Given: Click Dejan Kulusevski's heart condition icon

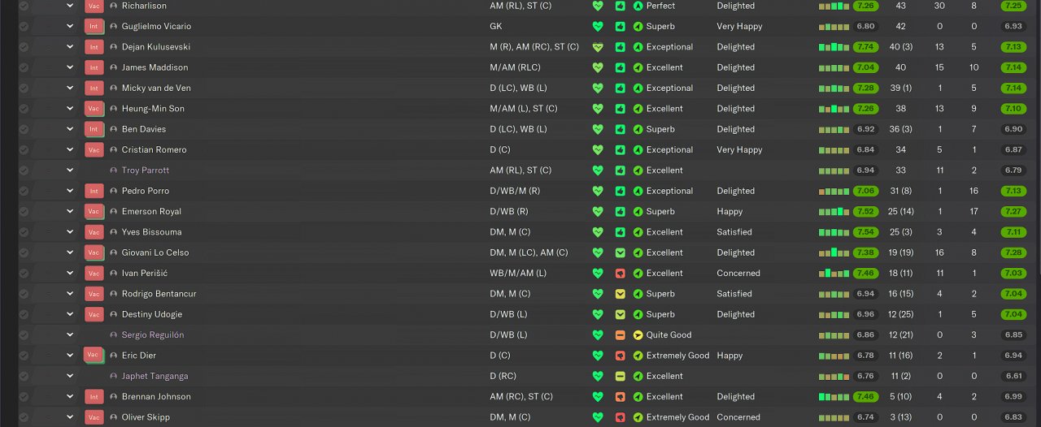Looking at the screenshot, I should click(598, 47).
